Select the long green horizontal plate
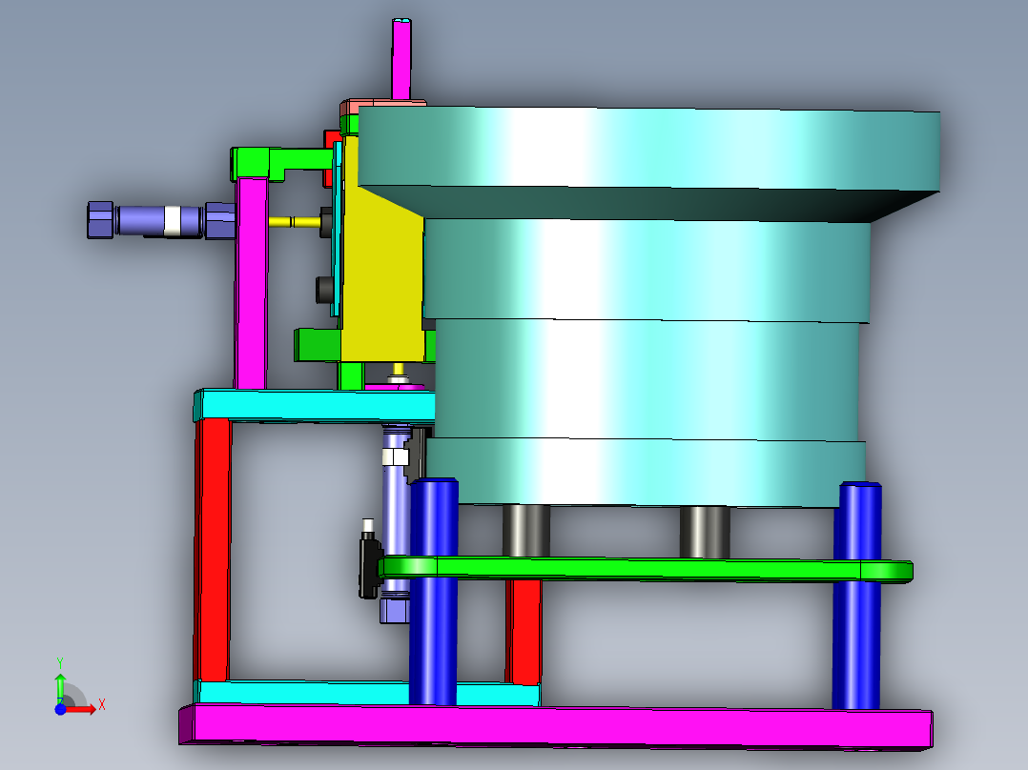Viewport: 1028px width, 770px height. coord(646,569)
